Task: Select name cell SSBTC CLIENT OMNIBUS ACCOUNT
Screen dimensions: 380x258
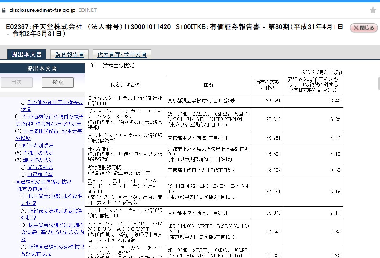Action: [x=125, y=232]
